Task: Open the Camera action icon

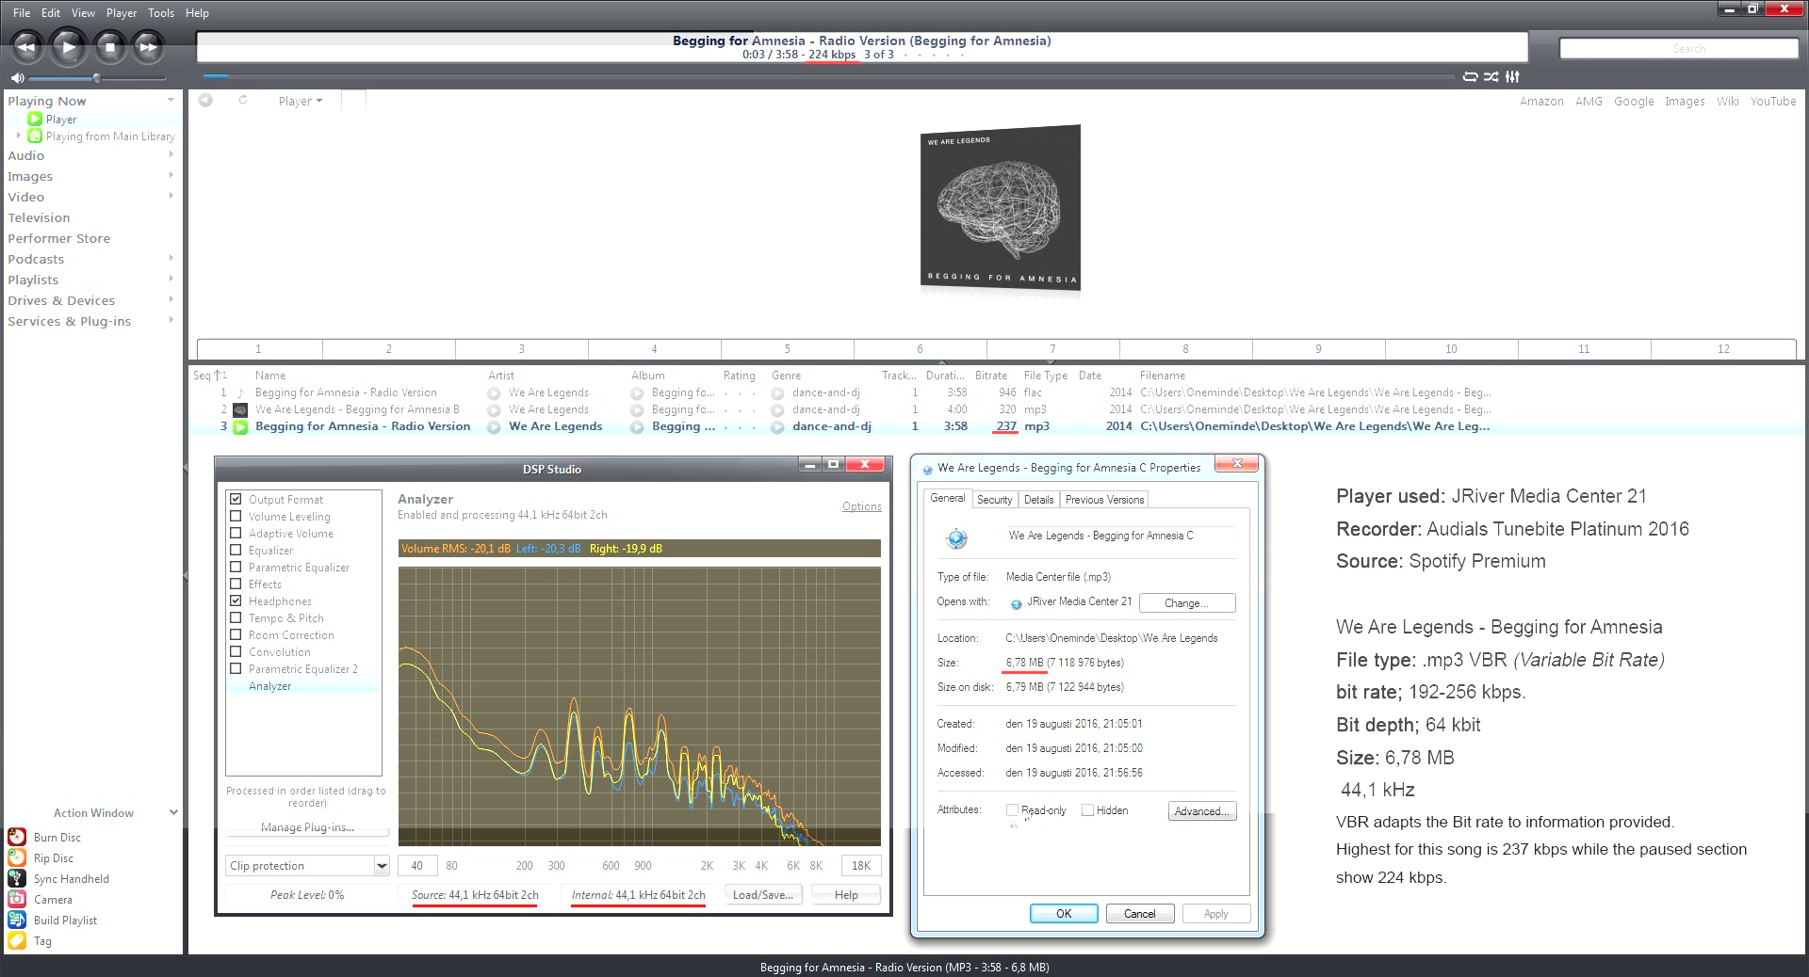Action: (17, 899)
